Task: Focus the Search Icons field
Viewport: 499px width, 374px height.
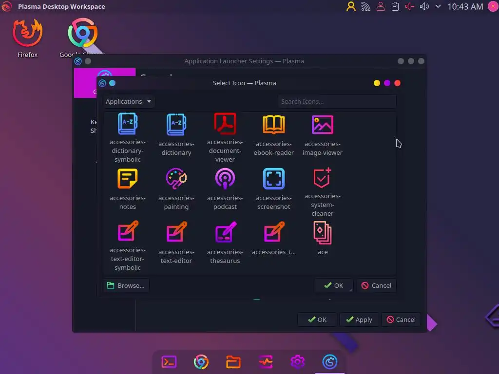Action: click(337, 101)
